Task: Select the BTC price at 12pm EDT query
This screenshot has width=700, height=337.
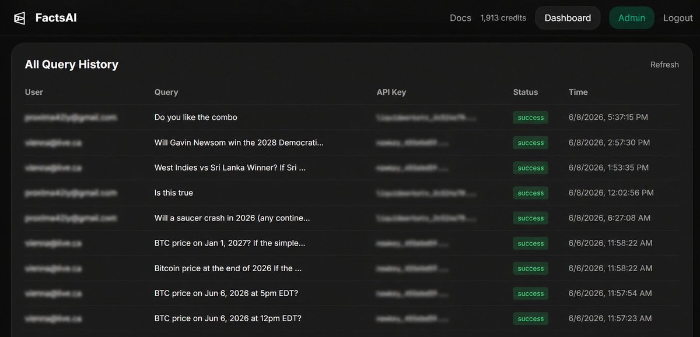Action: click(228, 318)
